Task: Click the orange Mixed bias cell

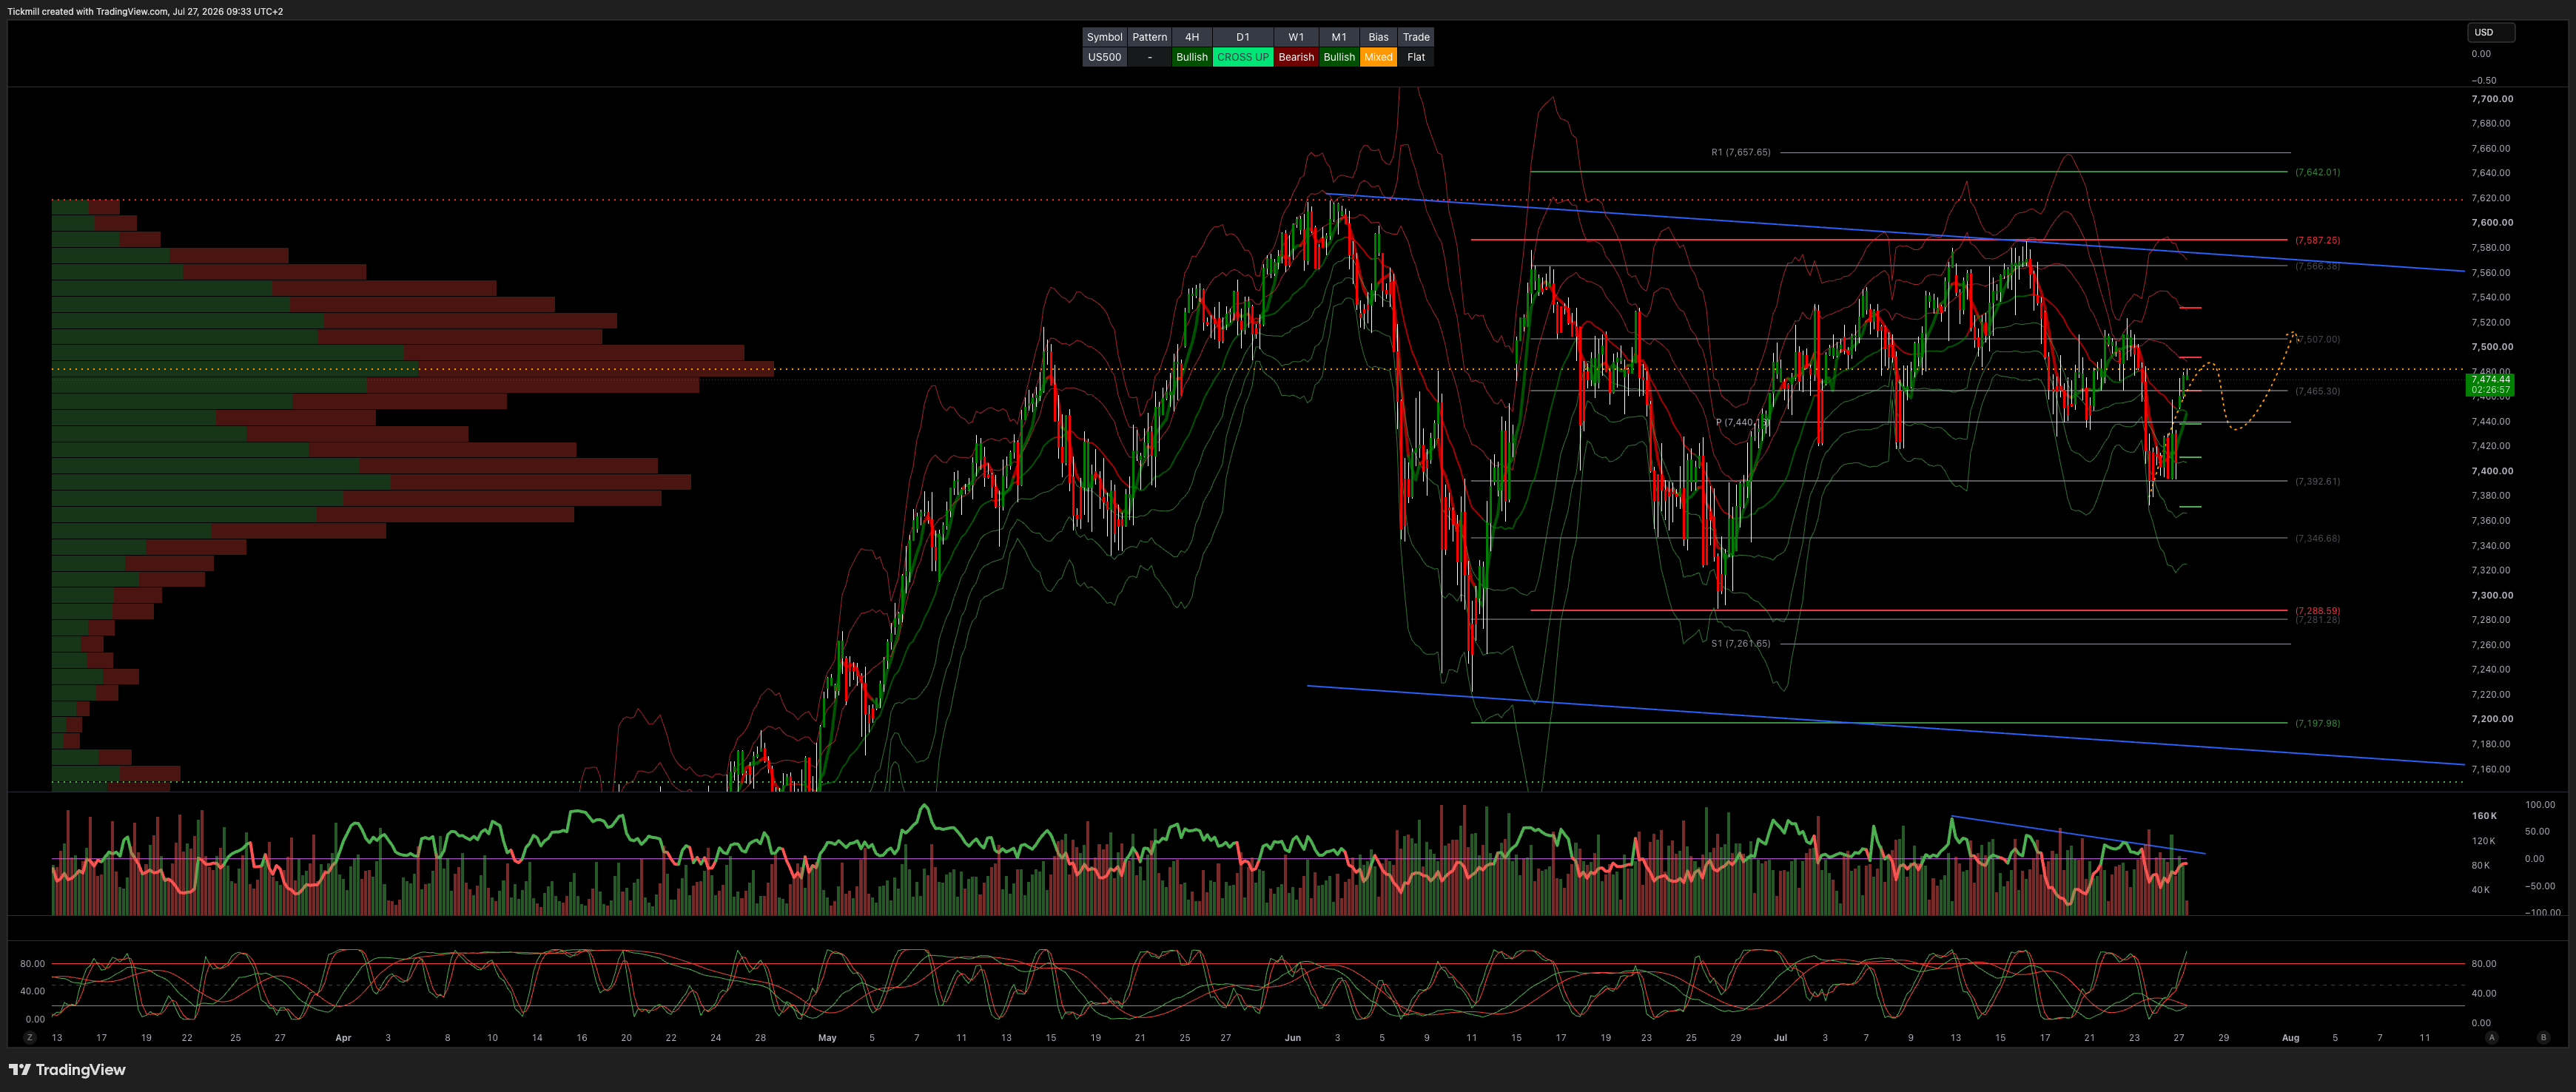Action: point(1378,57)
